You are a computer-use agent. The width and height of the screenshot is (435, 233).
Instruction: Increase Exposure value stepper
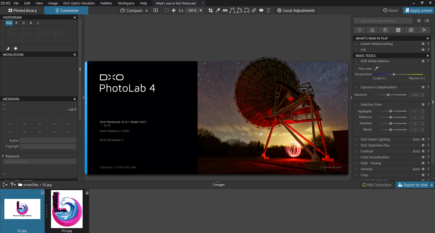(423, 94)
